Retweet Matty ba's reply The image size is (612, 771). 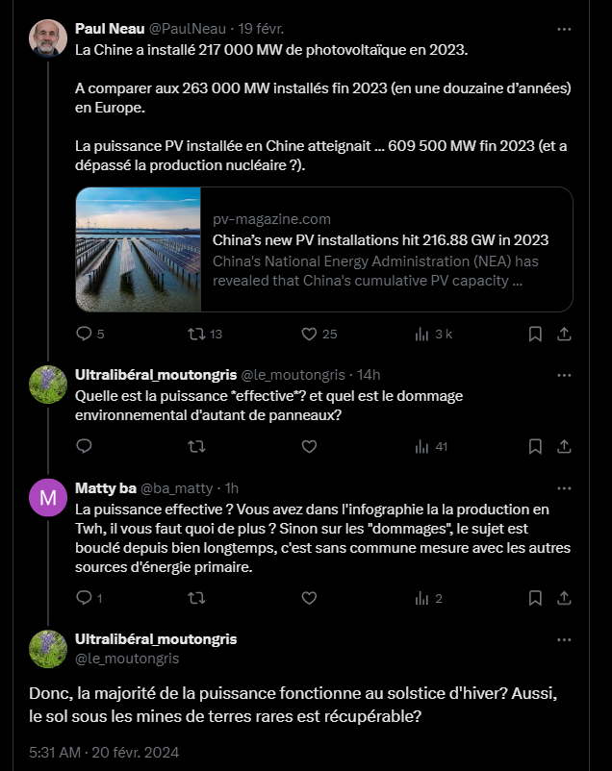point(196,598)
